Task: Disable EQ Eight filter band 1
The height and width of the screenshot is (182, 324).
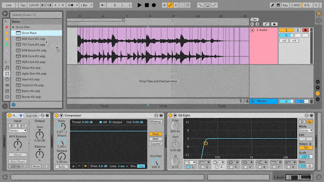Action: [x=188, y=167]
